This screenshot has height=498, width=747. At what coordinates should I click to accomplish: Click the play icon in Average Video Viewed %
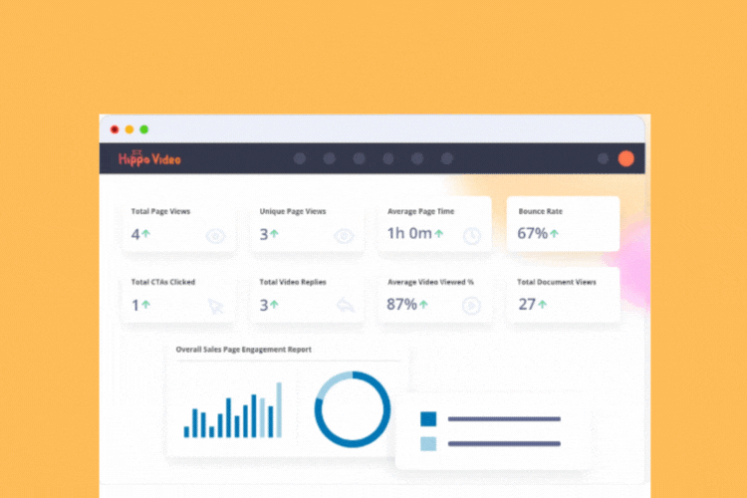[x=471, y=306]
